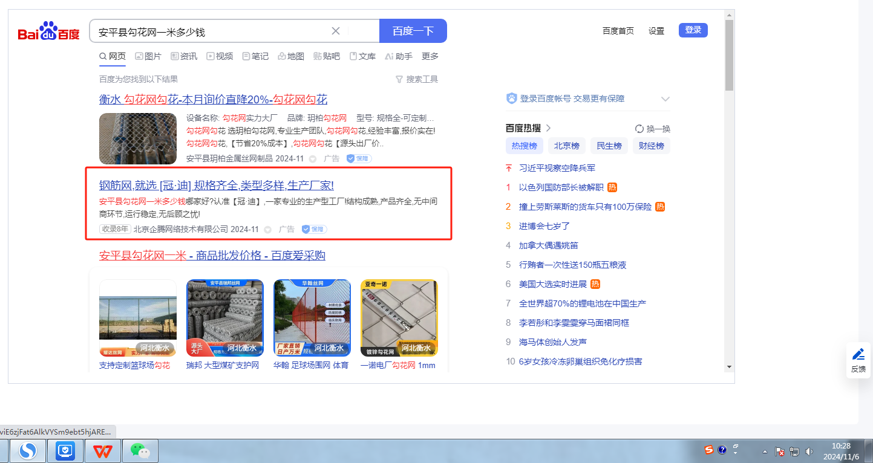This screenshot has width=873, height=463.
Task: Select the 网页 tab
Action: point(113,56)
